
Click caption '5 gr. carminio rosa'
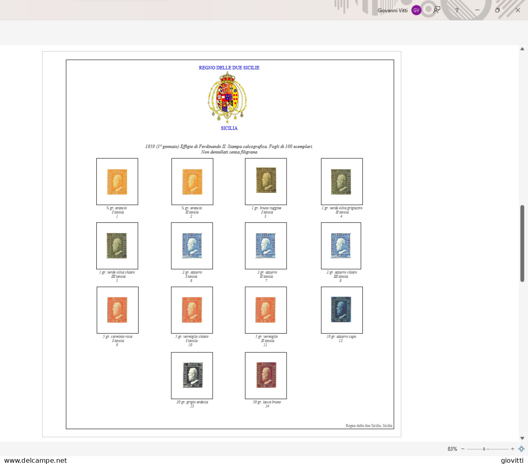[x=118, y=336]
